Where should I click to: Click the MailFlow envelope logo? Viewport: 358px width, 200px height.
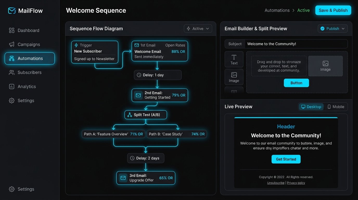pos(12,11)
